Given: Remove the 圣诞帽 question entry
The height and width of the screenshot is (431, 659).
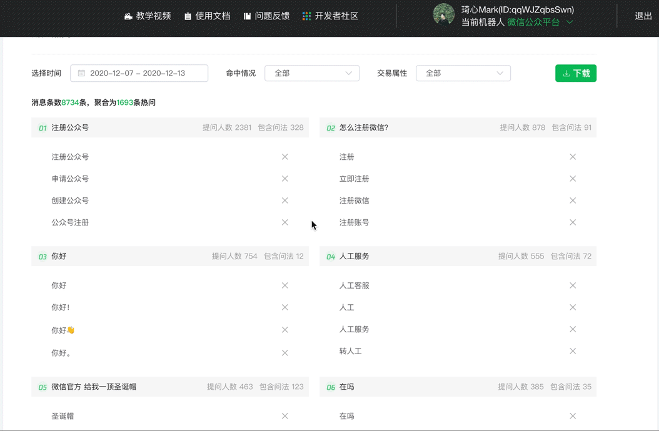Looking at the screenshot, I should click(x=284, y=416).
